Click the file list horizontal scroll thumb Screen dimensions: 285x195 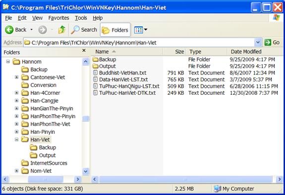(185, 179)
